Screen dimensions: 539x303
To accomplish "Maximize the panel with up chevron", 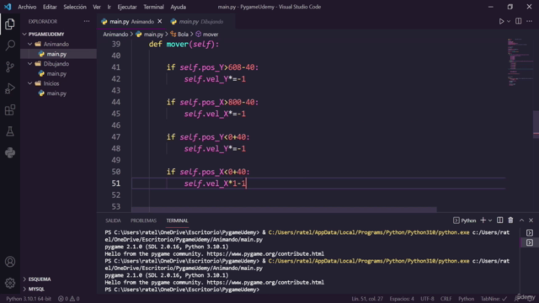I will tap(521, 221).
